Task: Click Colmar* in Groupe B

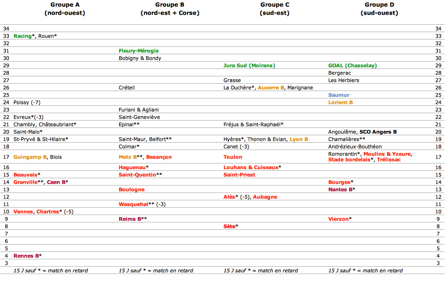Action: coord(129,147)
